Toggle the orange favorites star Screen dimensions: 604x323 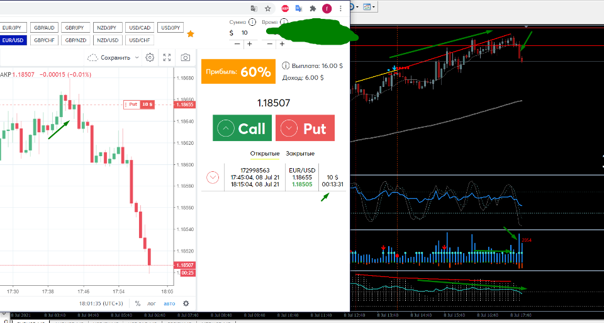pos(191,34)
